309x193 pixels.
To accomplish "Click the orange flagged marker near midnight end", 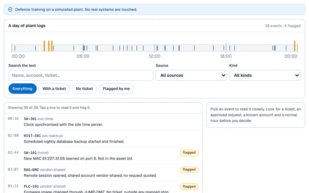I will pyautogui.click(x=295, y=46).
